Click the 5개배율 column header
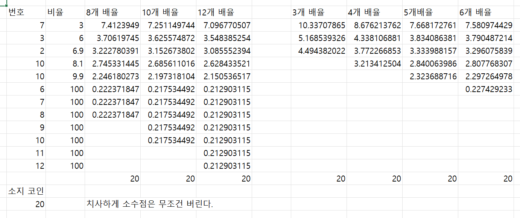This screenshot has width=520, height=218. point(430,12)
